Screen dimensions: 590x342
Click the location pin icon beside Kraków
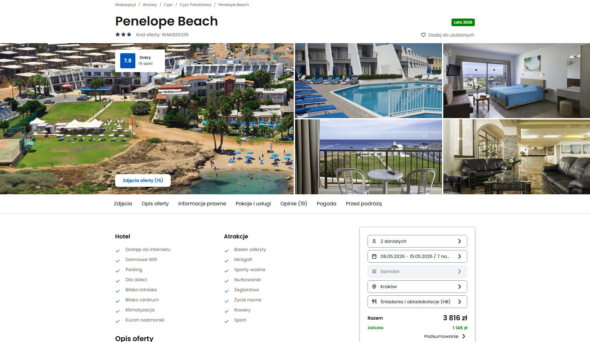pos(374,287)
